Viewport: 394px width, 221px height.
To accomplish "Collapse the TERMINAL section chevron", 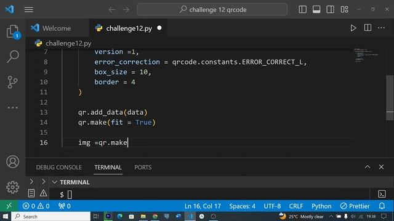I will pos(55,182).
